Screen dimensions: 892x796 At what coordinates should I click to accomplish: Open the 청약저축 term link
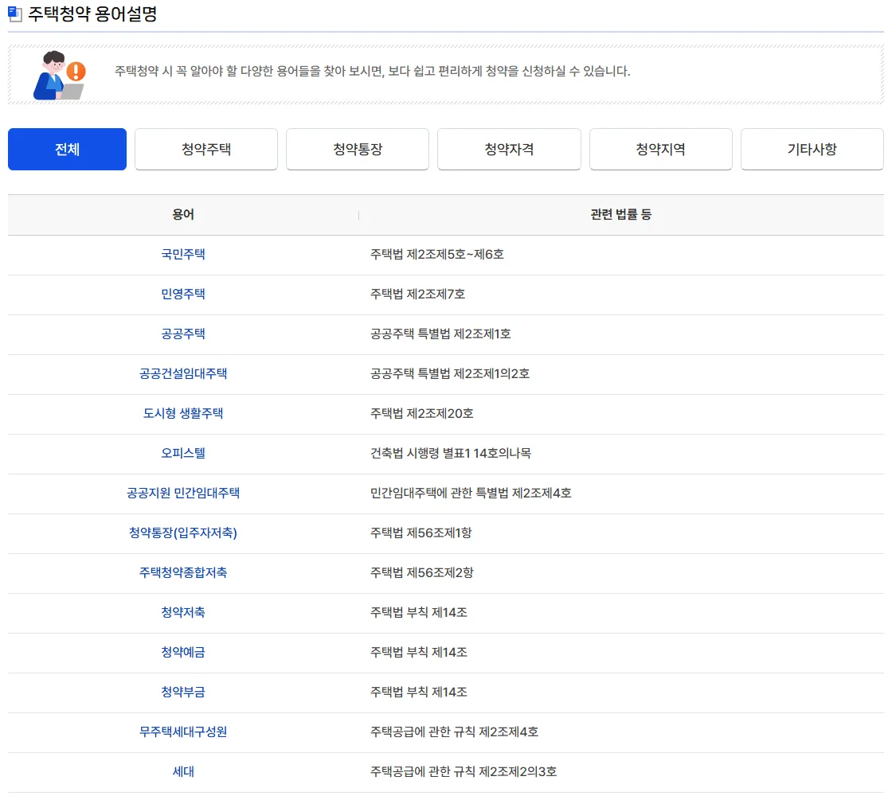(x=183, y=612)
